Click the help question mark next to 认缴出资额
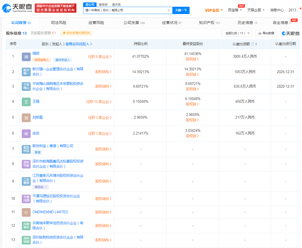The image size is (302, 248). tap(253, 44)
